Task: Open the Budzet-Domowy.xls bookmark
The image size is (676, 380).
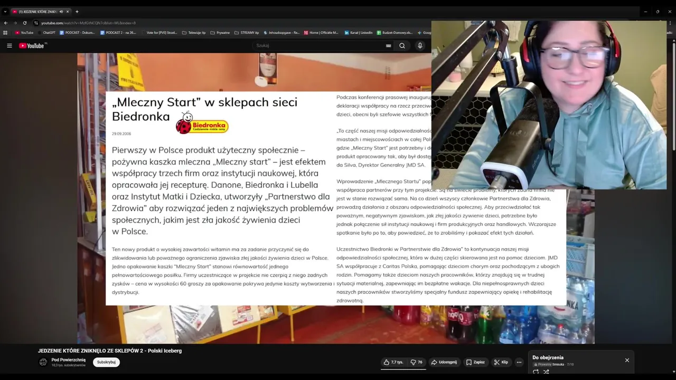Action: 395,33
